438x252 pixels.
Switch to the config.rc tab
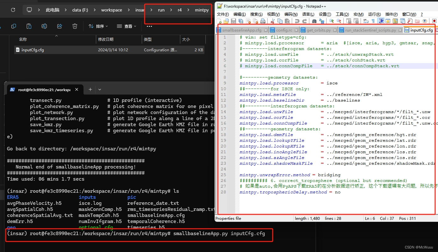point(284,30)
